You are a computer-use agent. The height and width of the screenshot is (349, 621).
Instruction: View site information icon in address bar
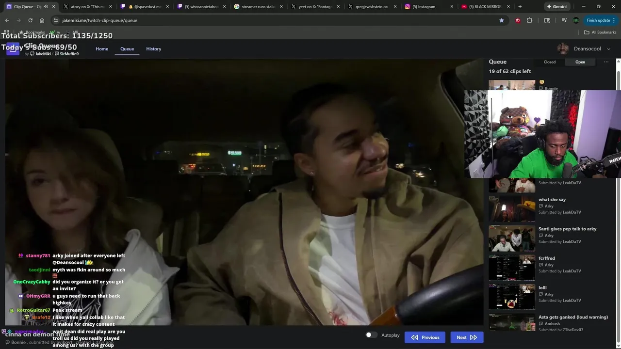(x=56, y=20)
